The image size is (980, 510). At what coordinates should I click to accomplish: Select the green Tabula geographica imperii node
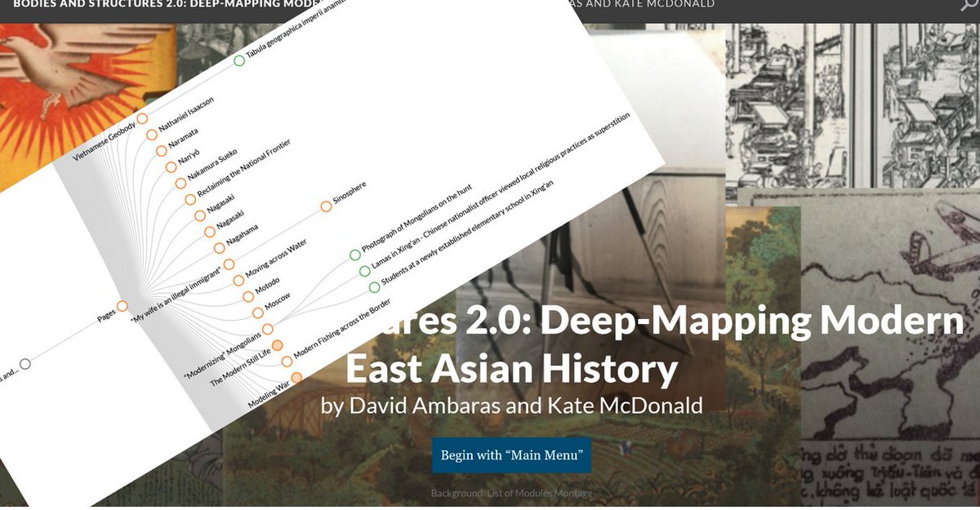(x=239, y=60)
